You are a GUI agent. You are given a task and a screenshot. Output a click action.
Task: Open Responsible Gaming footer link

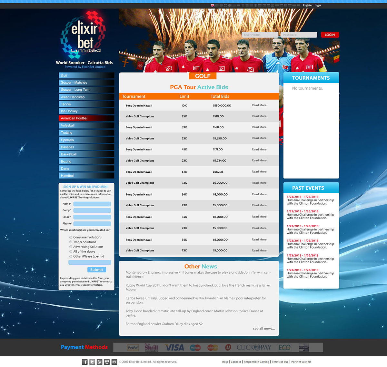[x=256, y=362]
